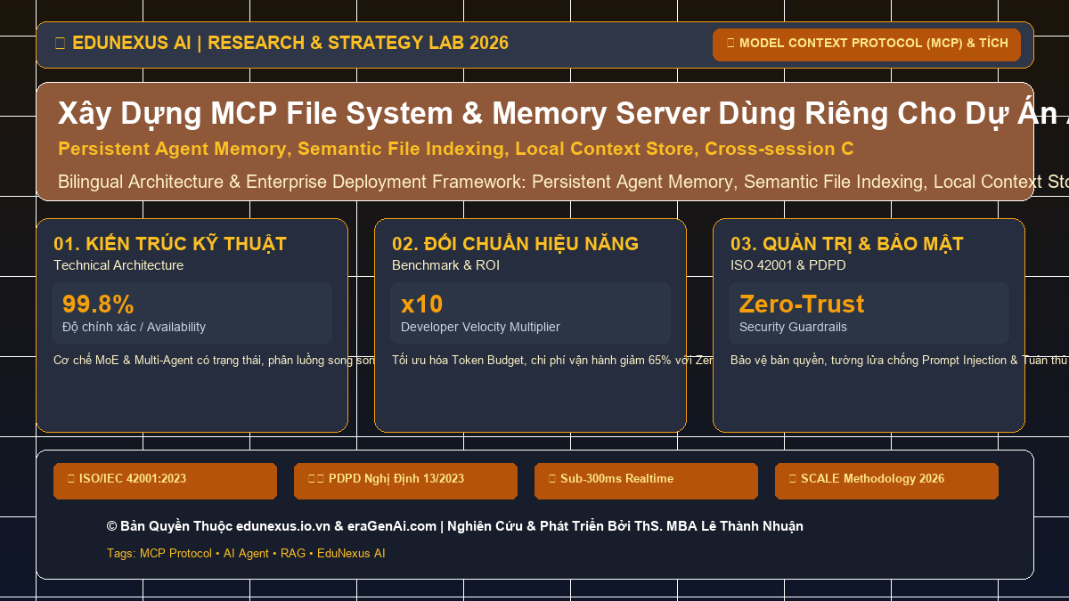Open the 01. KIẾN TRÚC KỸ THUẬT card heading
The image size is (1069, 601).
pyautogui.click(x=170, y=244)
